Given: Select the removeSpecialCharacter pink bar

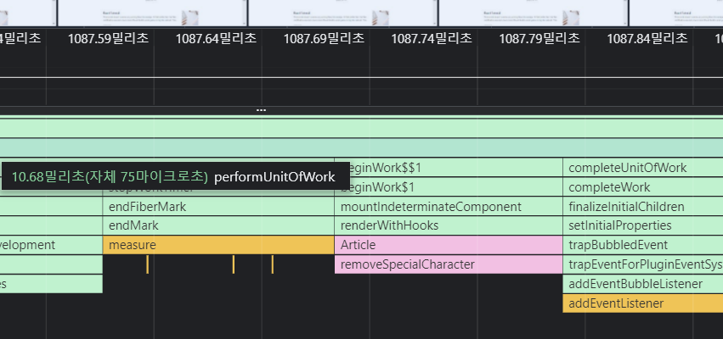Looking at the screenshot, I should 449,264.
